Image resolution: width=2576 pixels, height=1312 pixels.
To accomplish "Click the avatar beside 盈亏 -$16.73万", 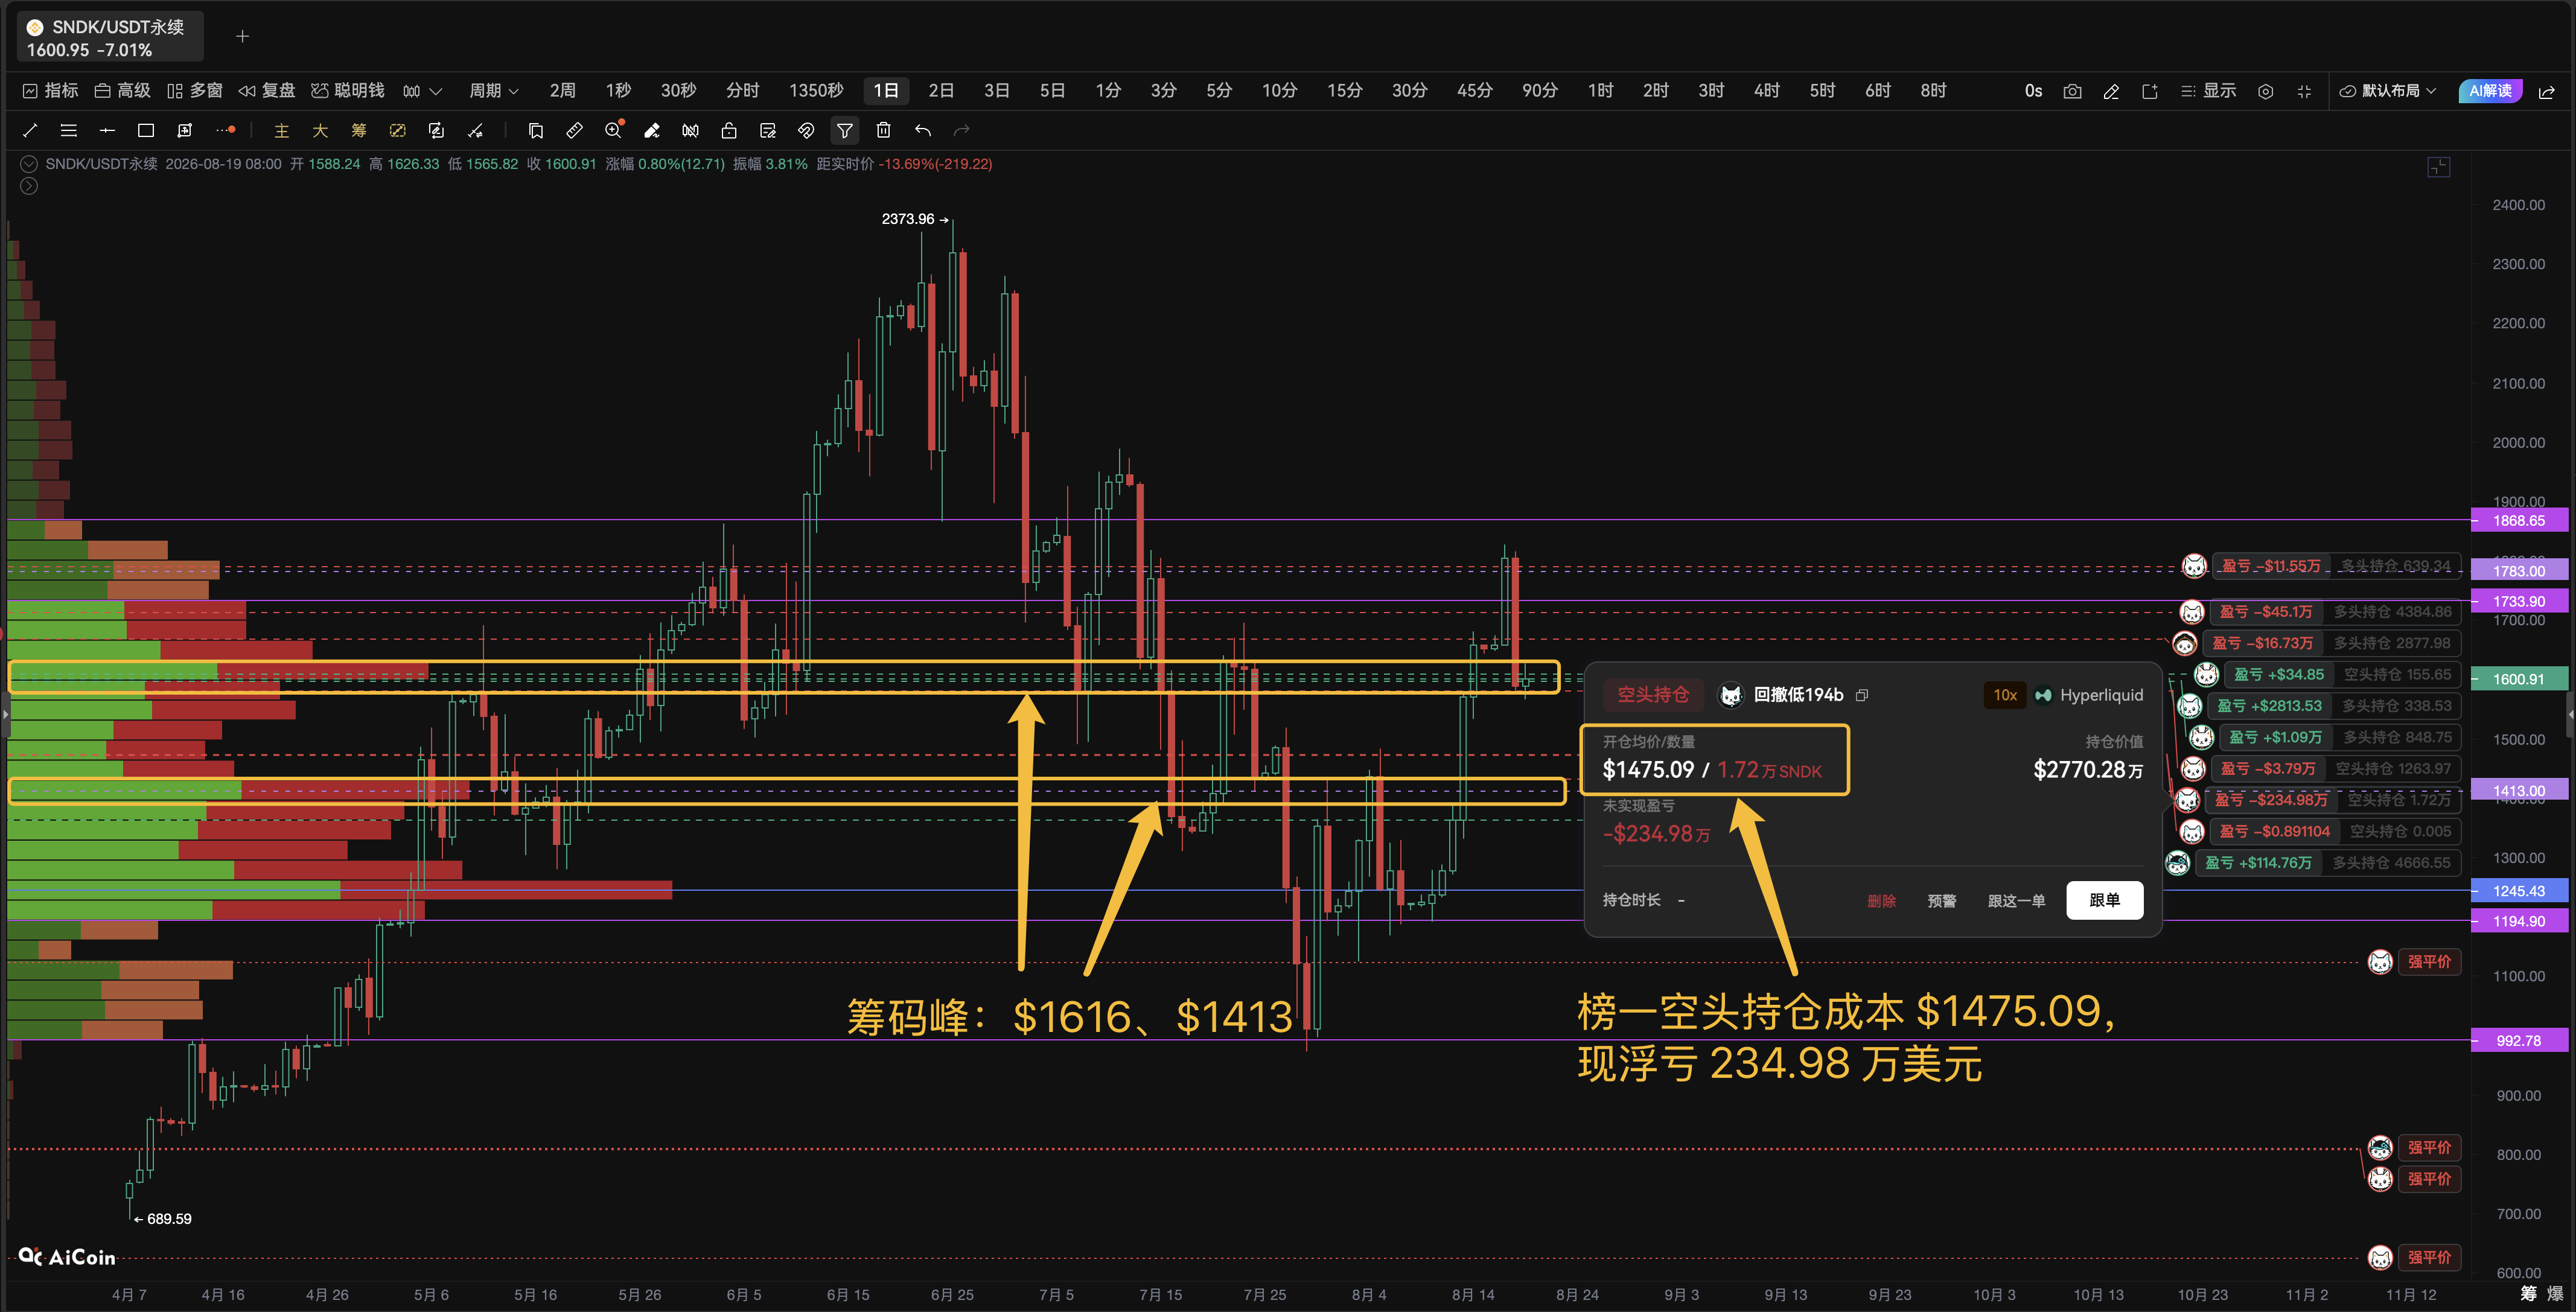I will 2185,643.
